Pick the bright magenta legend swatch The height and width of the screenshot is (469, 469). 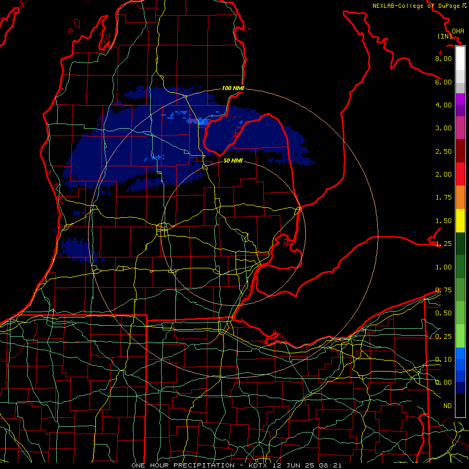[x=460, y=99]
